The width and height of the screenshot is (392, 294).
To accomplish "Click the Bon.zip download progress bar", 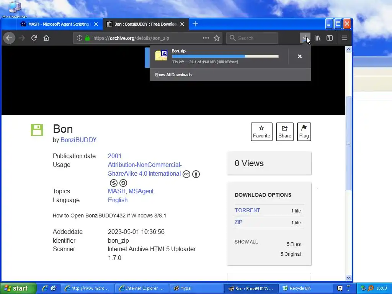I will (x=225, y=56).
